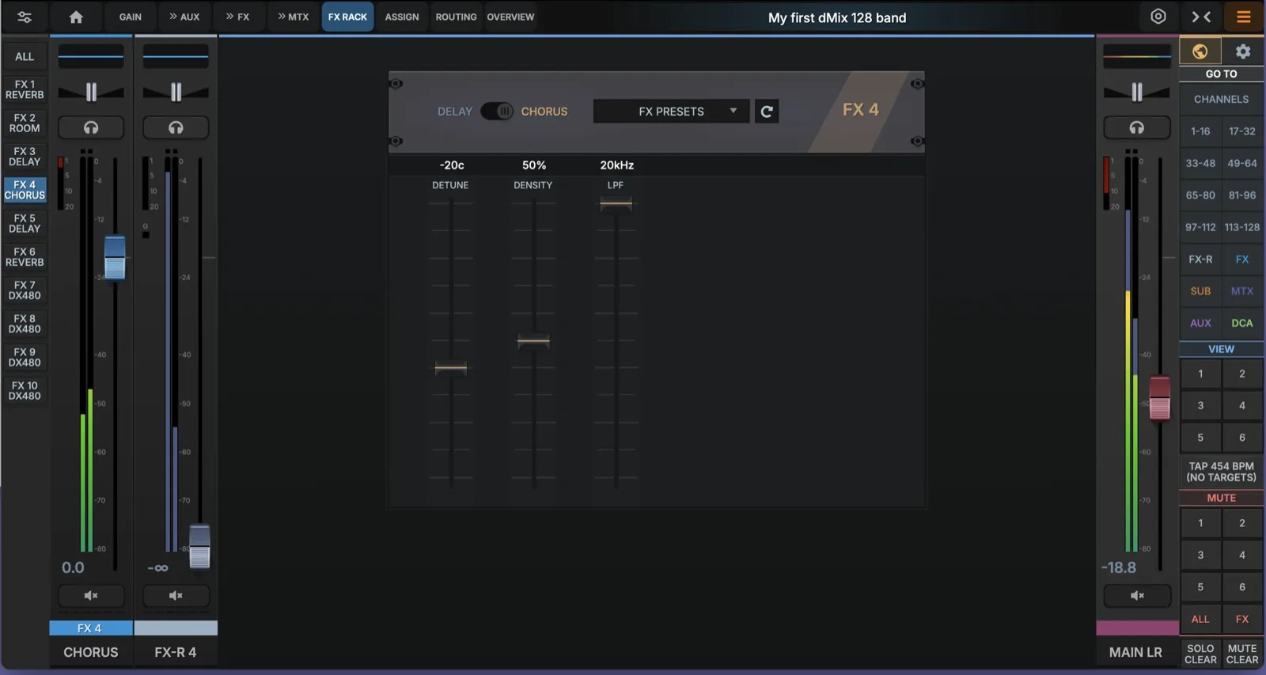The width and height of the screenshot is (1266, 675).
Task: Switch to the FX sends tab
Action: point(237,17)
